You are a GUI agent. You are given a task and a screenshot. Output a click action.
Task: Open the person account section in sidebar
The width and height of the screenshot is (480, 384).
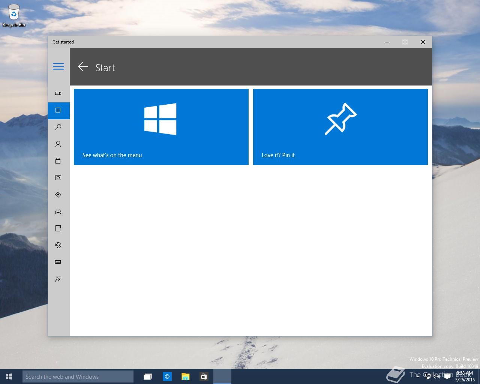coord(58,144)
